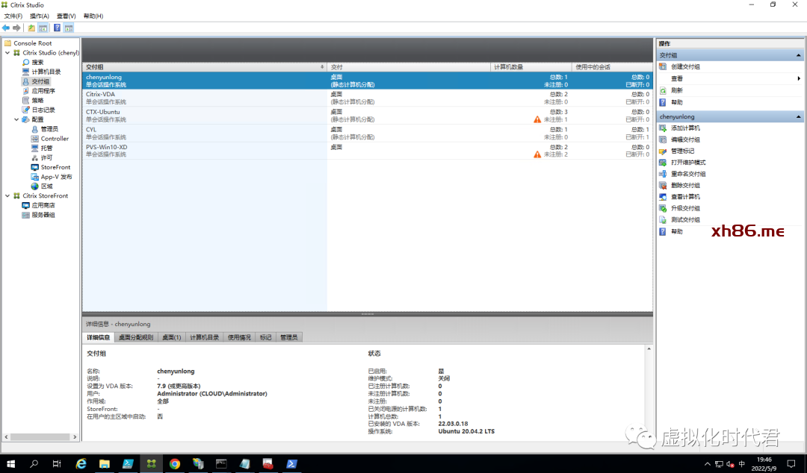Click 刷新 in the actions pane
The width and height of the screenshot is (807, 473).
(676, 90)
